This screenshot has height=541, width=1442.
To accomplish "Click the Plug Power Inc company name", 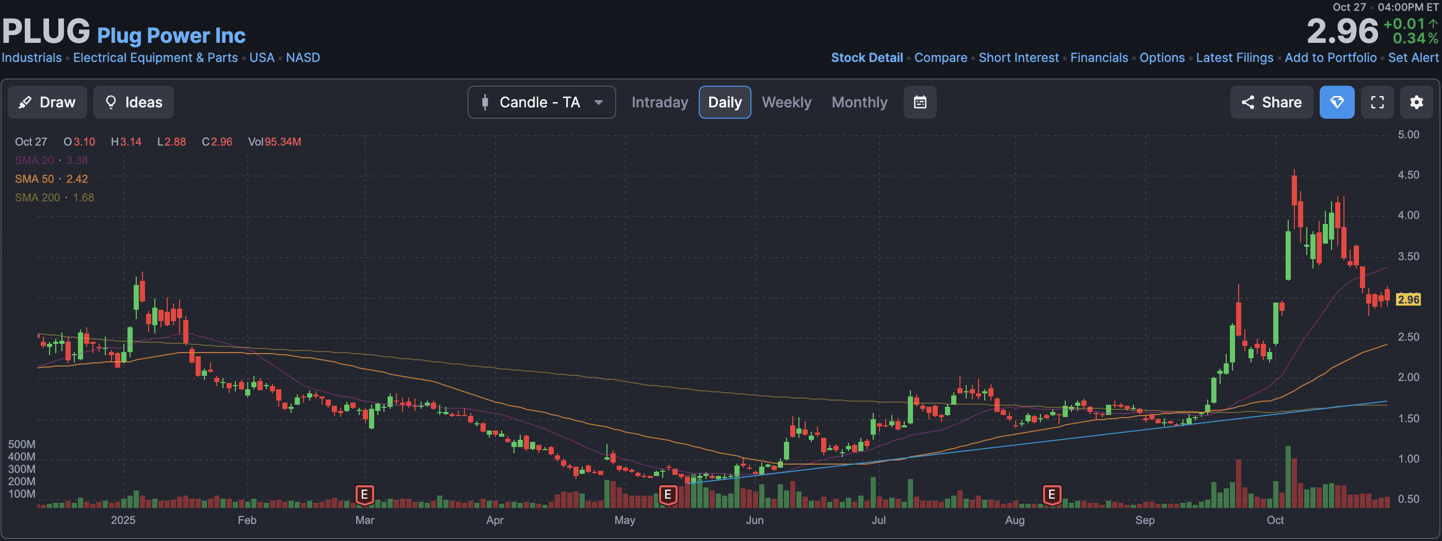I will [171, 35].
